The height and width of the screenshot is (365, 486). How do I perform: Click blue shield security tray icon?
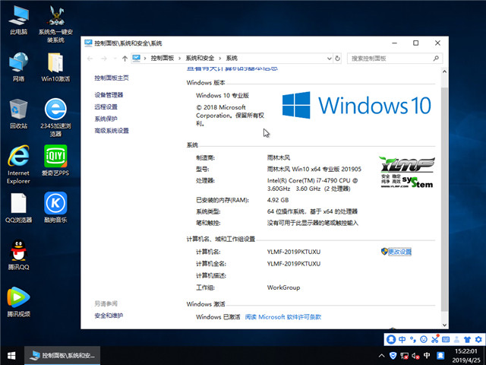(393, 356)
